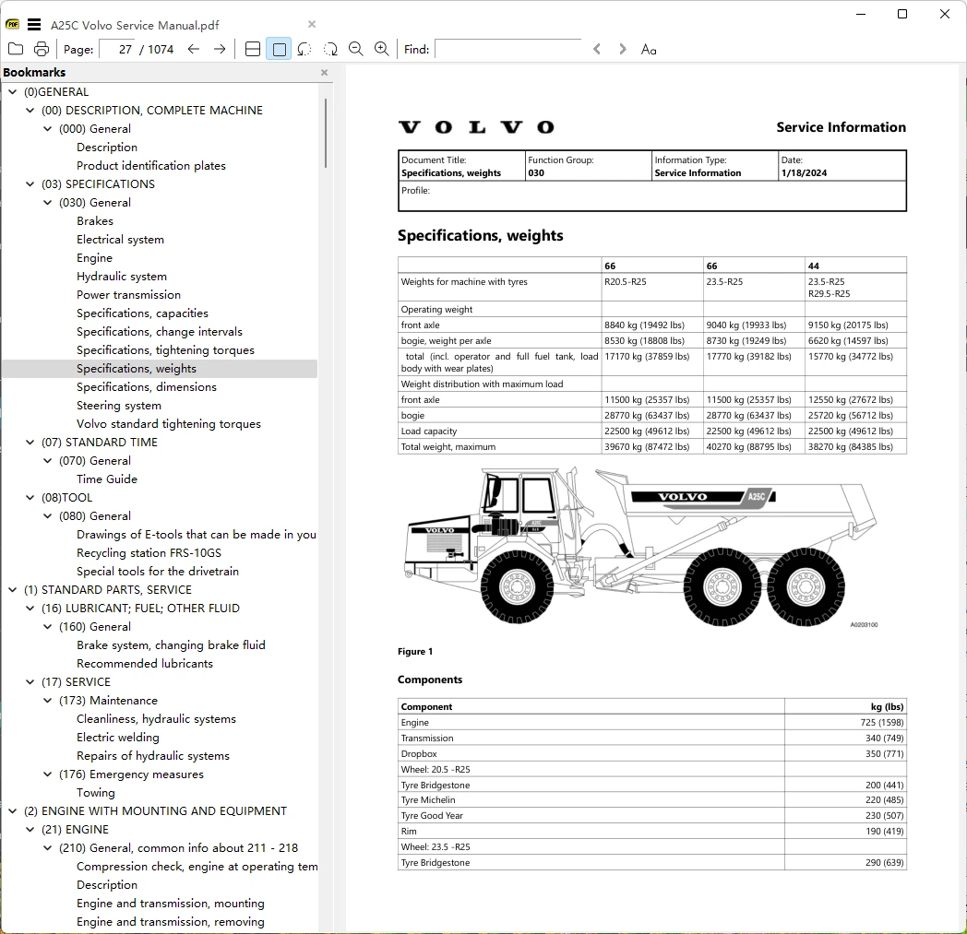Viewport: 967px width, 934px height.
Task: Open the hamburger menu
Action: tap(34, 25)
